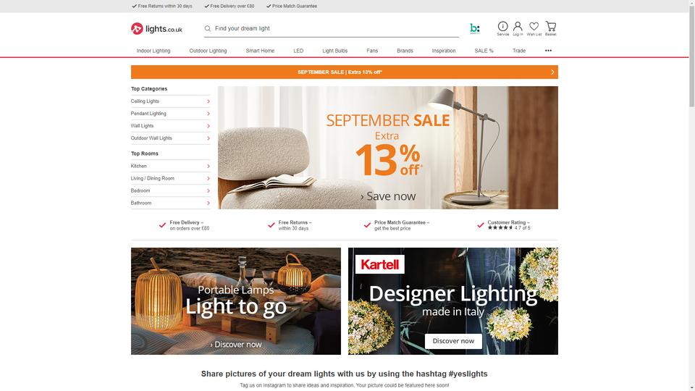Click the green b: partner icon
The height and width of the screenshot is (391, 695).
pyautogui.click(x=475, y=28)
